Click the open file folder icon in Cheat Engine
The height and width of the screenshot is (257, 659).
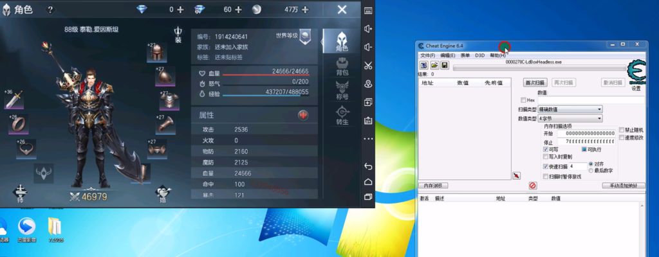(434, 65)
